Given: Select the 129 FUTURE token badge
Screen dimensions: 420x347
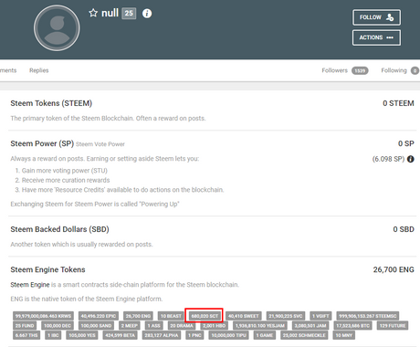Looking at the screenshot, I should pyautogui.click(x=393, y=326).
